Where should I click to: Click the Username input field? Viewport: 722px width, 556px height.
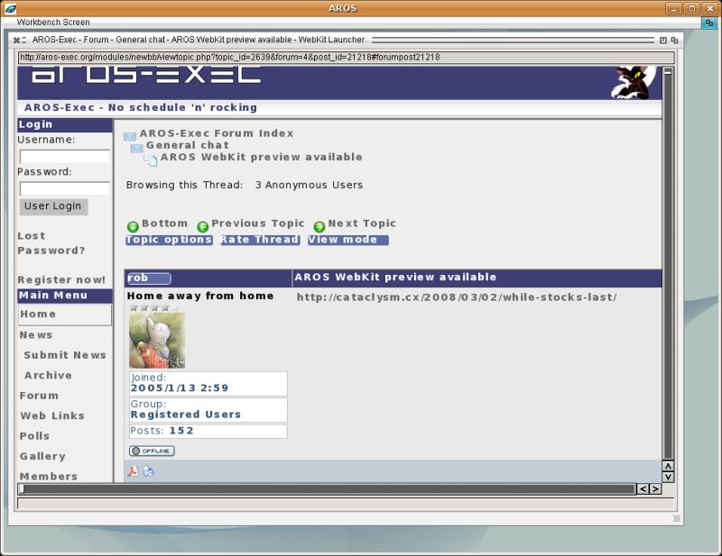[x=65, y=157]
